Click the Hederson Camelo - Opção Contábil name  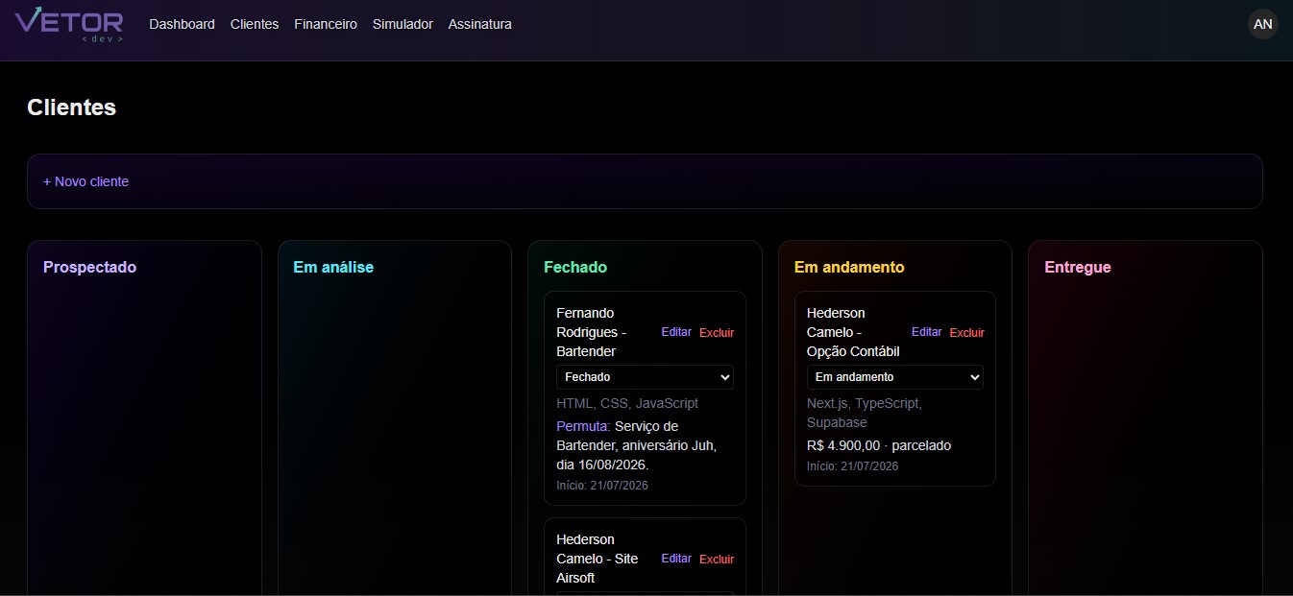[x=853, y=332]
